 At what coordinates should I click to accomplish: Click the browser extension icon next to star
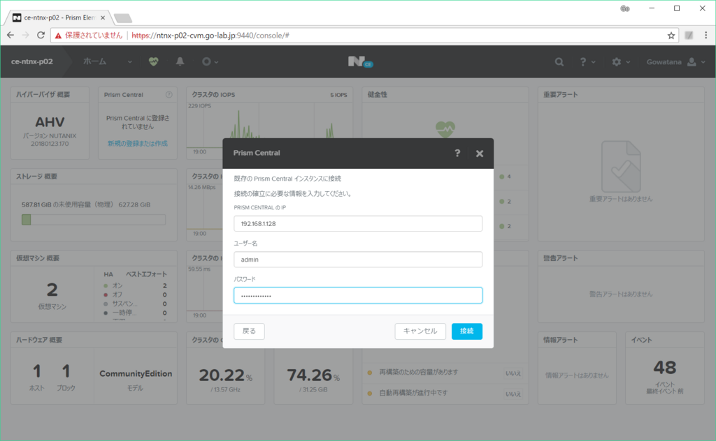pyautogui.click(x=689, y=35)
